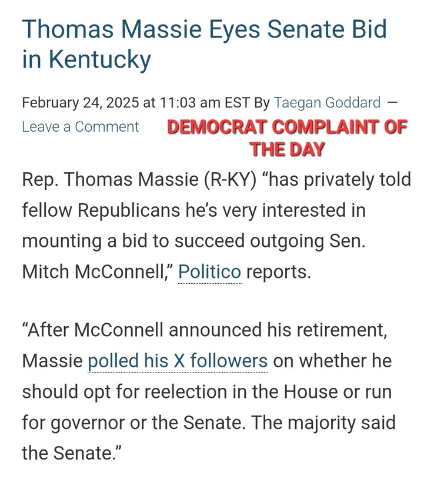
Task: Click the text fellow Republicans in the article
Action: [101, 210]
